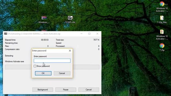Image resolution: width=171 pixels, height=96 pixels.
Task: Confirm the password with OK
Action: tap(43, 73)
